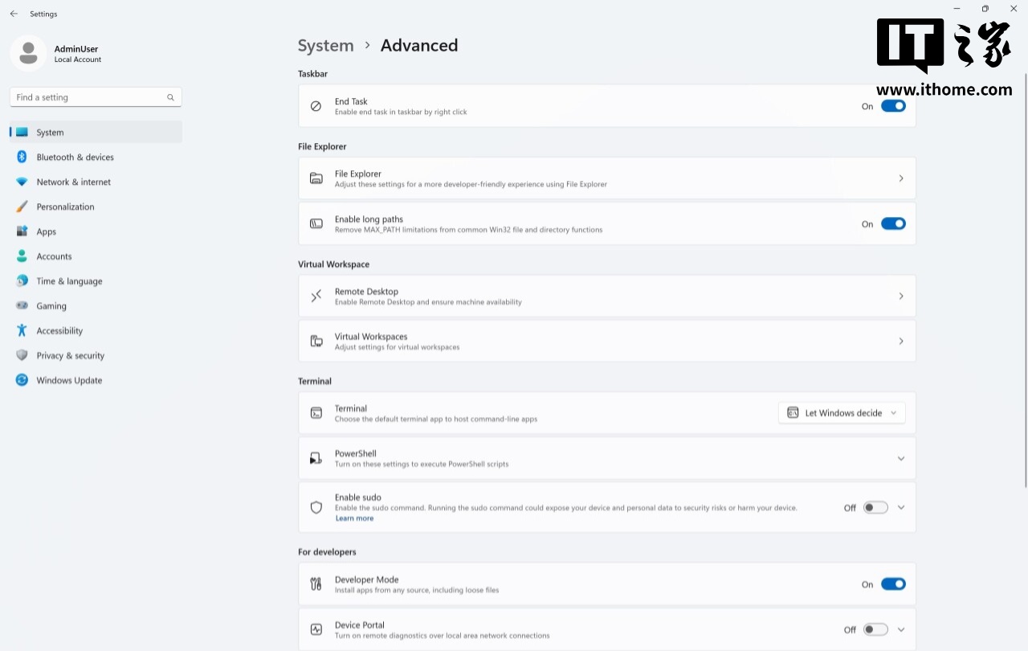Click the Gaming controller icon in sidebar
1028x651 pixels.
coord(22,305)
